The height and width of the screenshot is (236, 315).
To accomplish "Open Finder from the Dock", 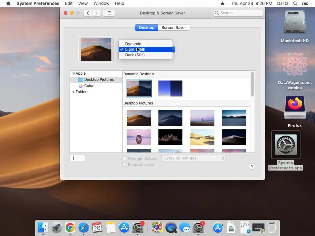I will 43,228.
